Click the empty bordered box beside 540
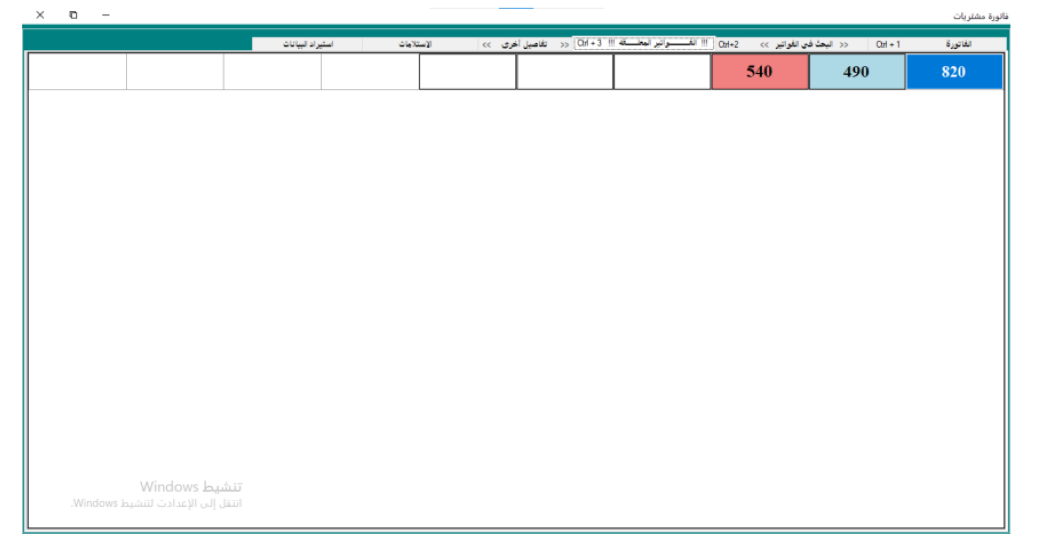Image resolution: width=1044 pixels, height=549 pixels. tap(662, 71)
